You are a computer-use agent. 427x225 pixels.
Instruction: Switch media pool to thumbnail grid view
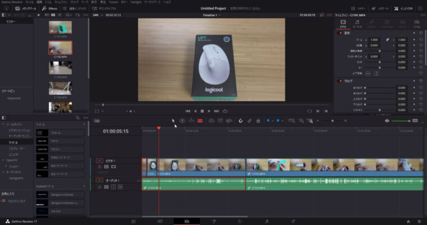(x=53, y=15)
